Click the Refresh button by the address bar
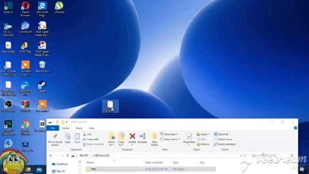Screen dimensions: 309x174 point(245,156)
